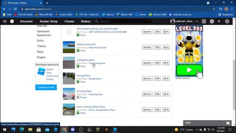Open gear dropdown for Amazing Obby!

point(166,94)
